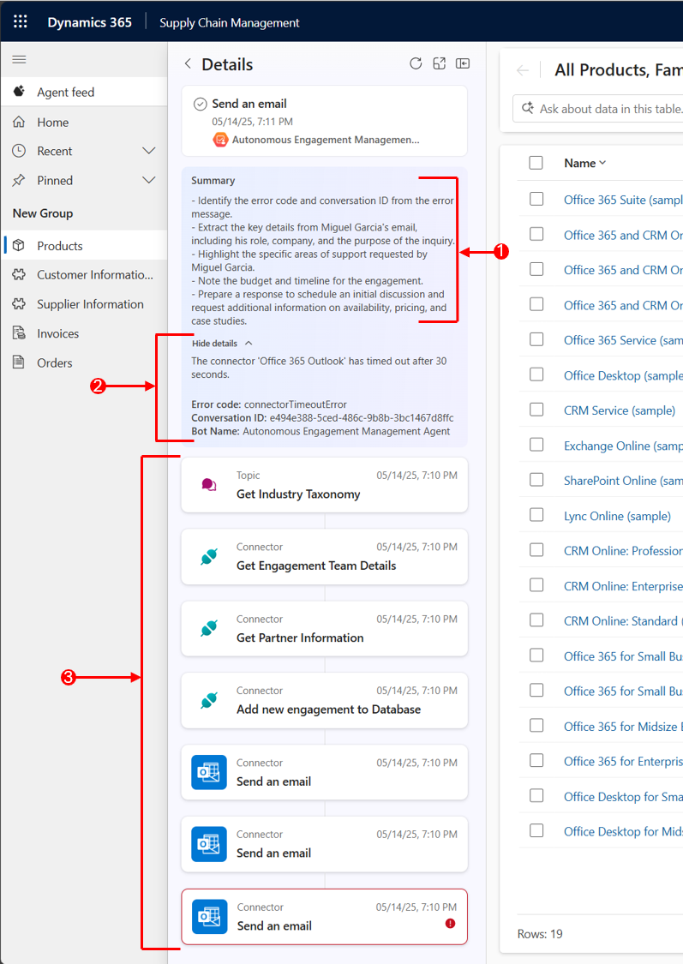
Task: Click the Conversation ID value text
Action: (x=362, y=418)
